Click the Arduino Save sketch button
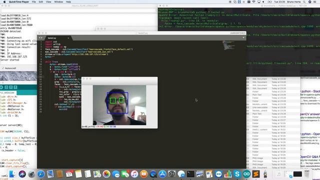This screenshot has height=180, width=320. pyautogui.click(x=15, y=87)
